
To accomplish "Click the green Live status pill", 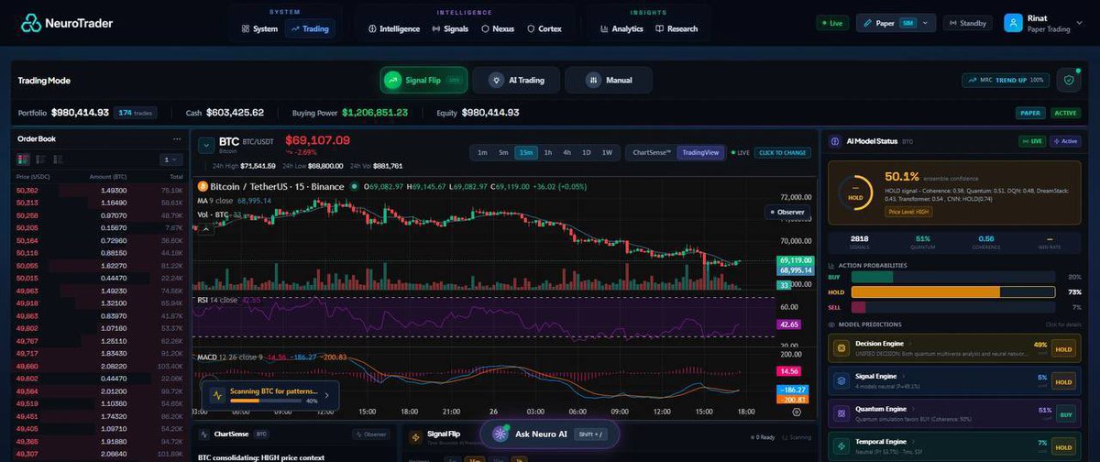I will [830, 23].
